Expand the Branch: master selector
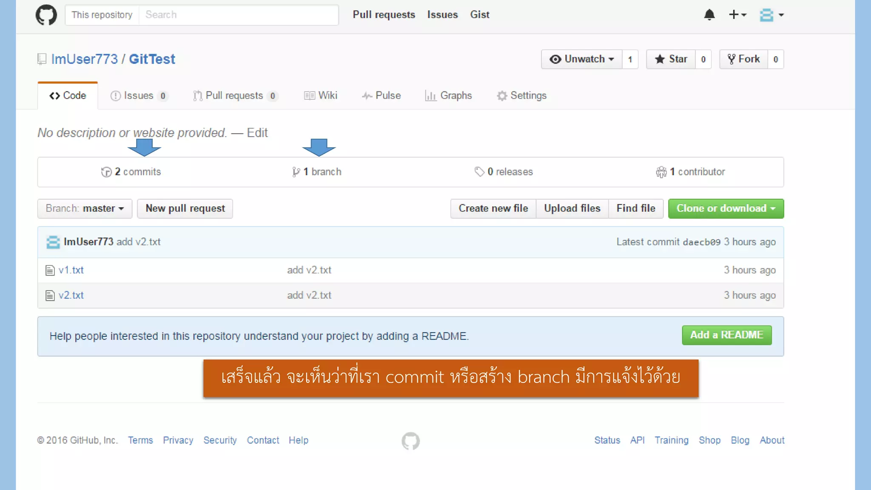871x490 pixels. [85, 208]
